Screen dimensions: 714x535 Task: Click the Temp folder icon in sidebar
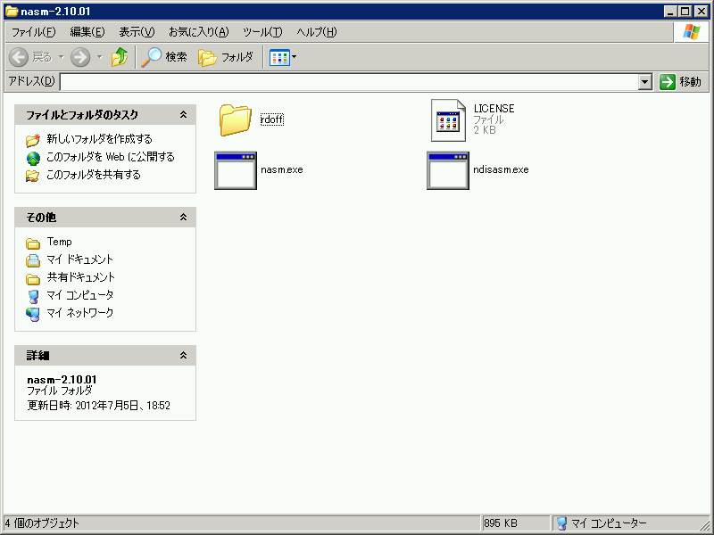click(x=33, y=243)
